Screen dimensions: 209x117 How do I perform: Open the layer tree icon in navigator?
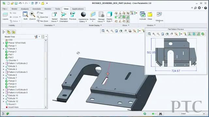[9, 32]
